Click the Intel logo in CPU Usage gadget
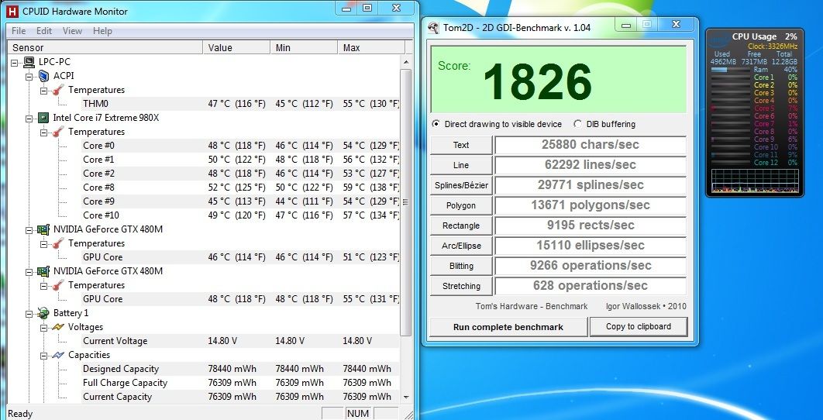Image resolution: width=823 pixels, height=420 pixels. (718, 40)
